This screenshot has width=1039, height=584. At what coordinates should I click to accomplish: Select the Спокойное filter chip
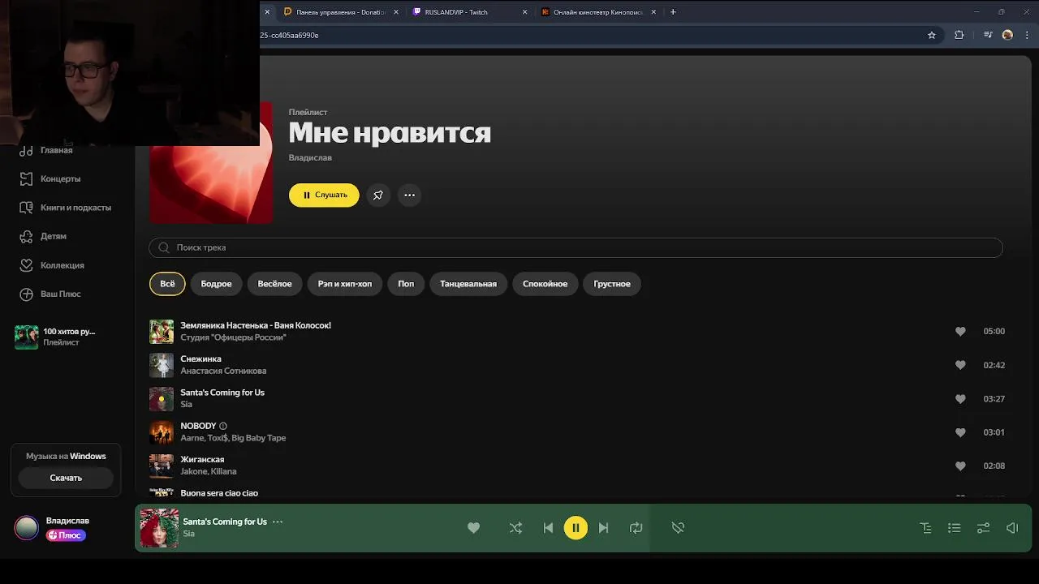(x=545, y=284)
